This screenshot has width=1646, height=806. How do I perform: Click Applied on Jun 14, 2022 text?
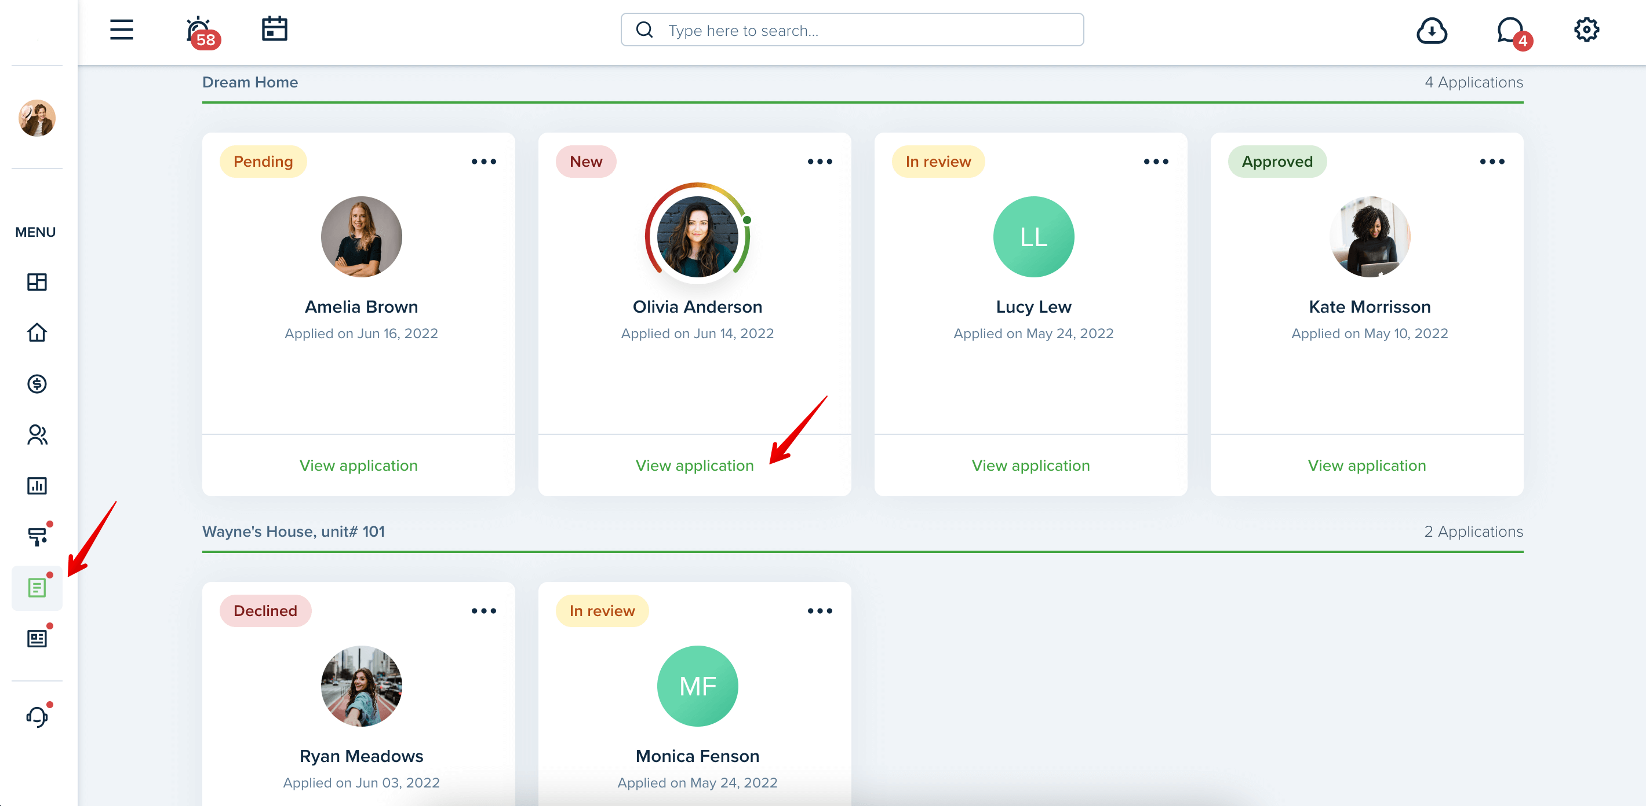(x=697, y=334)
